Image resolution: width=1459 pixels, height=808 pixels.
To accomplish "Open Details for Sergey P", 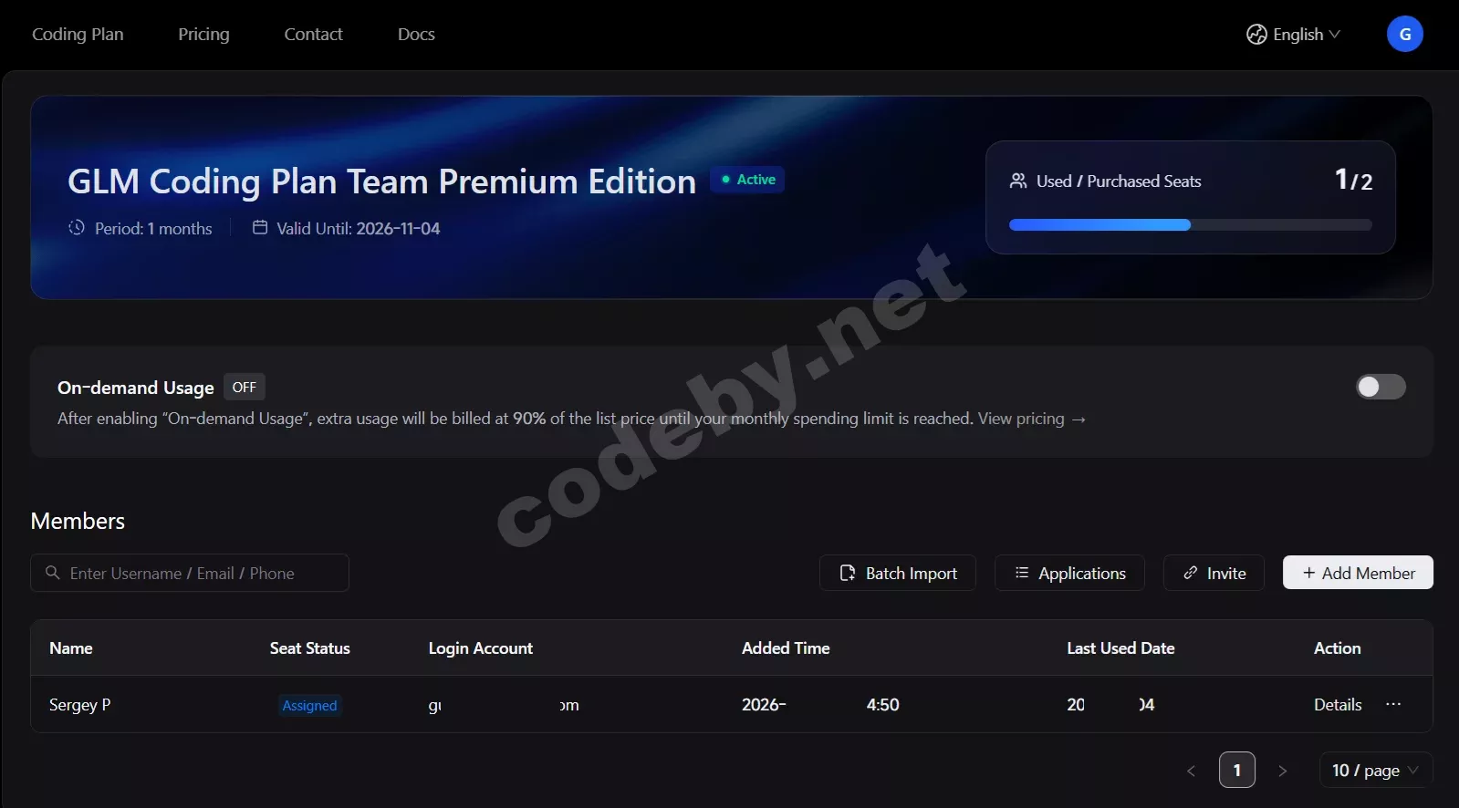I will click(x=1338, y=705).
